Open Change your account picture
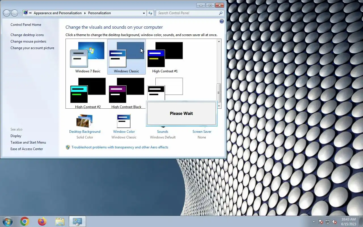 tap(32, 48)
